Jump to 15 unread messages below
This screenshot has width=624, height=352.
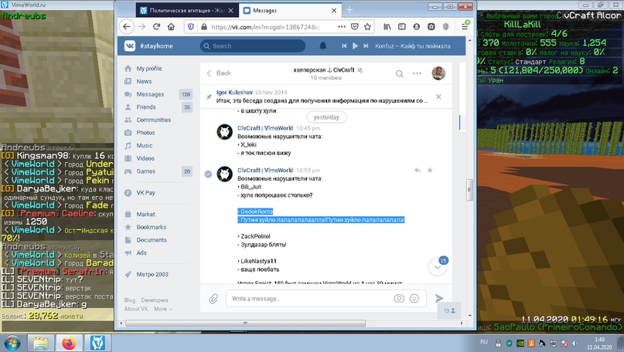pos(438,267)
